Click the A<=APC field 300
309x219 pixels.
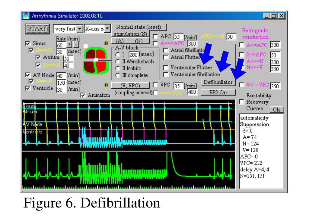click(275, 45)
